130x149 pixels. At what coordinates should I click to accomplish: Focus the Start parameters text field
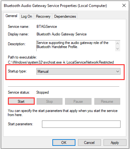click(x=81, y=124)
